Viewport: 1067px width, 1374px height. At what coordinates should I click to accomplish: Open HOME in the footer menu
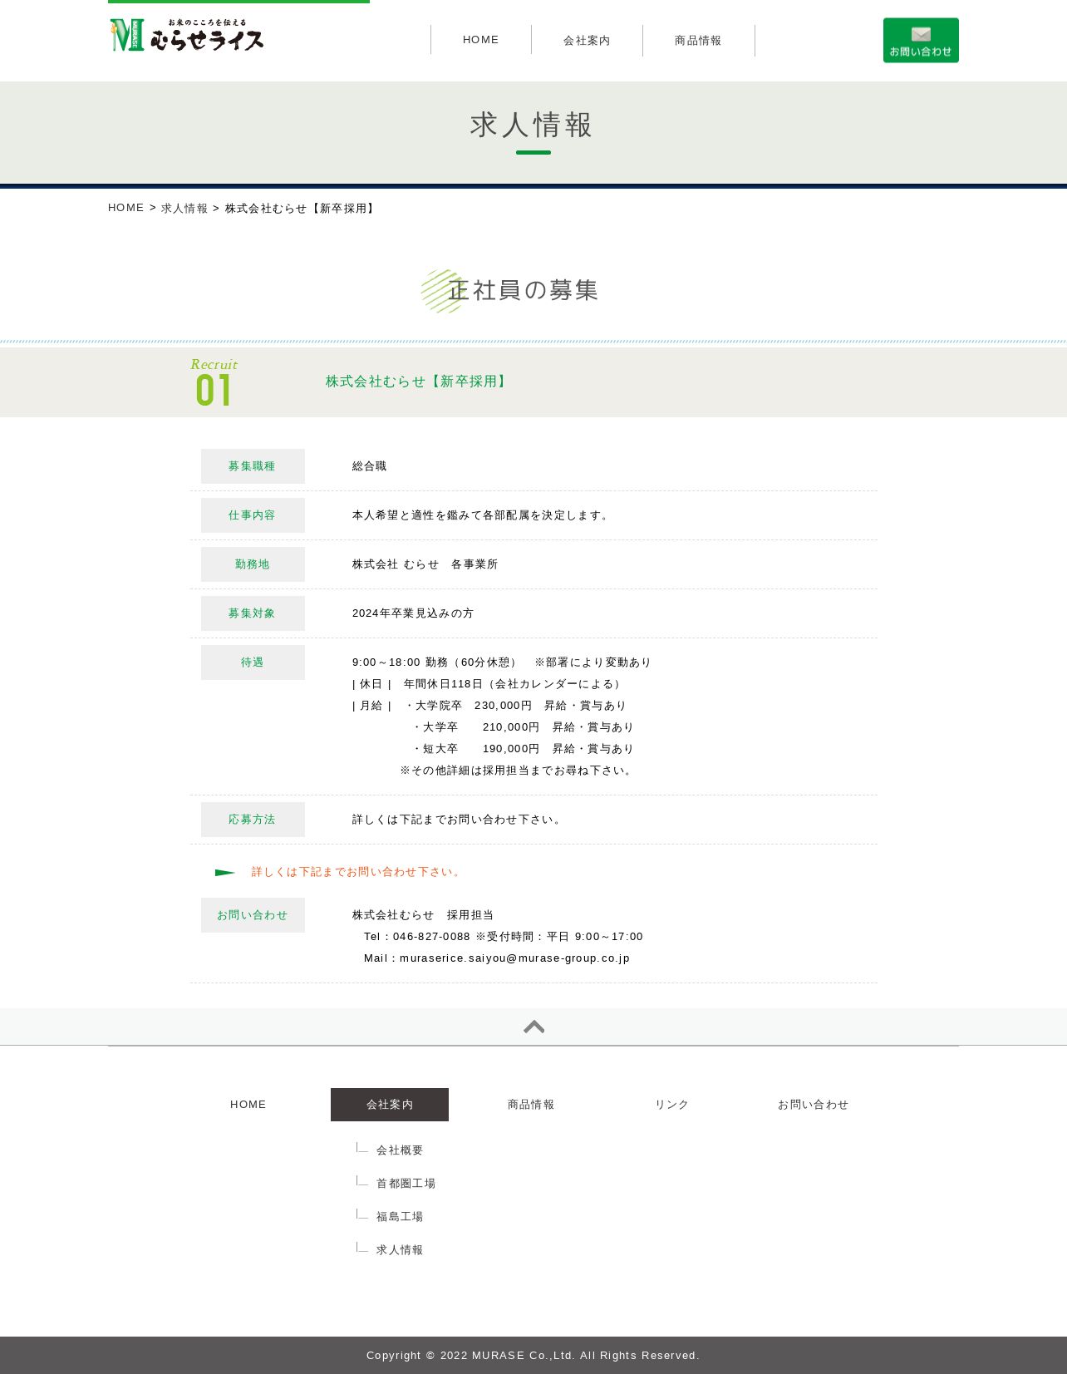coord(248,1105)
